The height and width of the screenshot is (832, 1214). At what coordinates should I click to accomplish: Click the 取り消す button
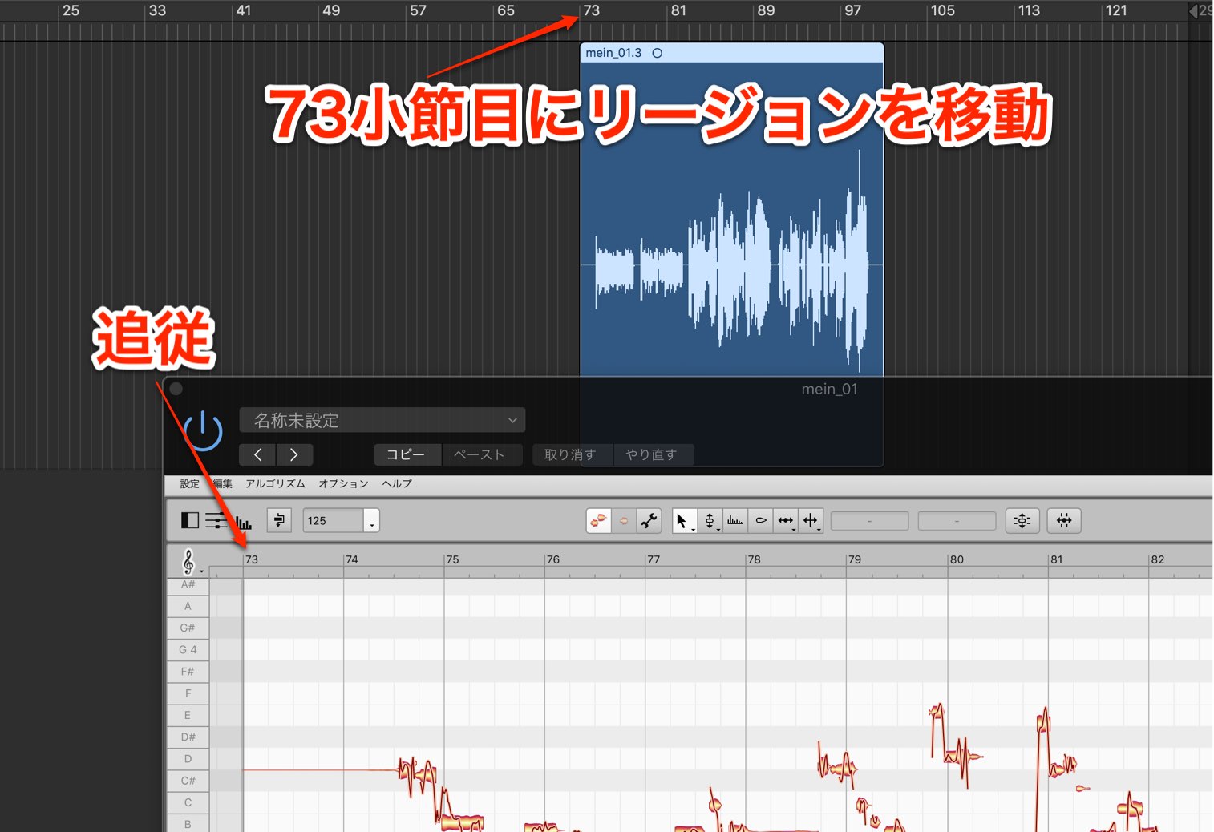[x=572, y=454]
